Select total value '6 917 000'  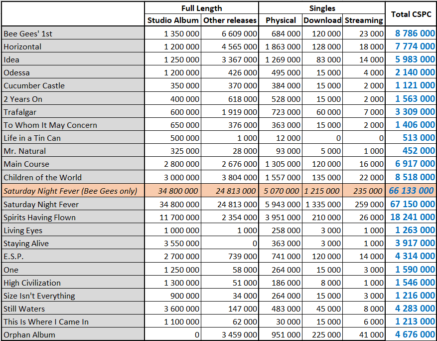(415, 163)
